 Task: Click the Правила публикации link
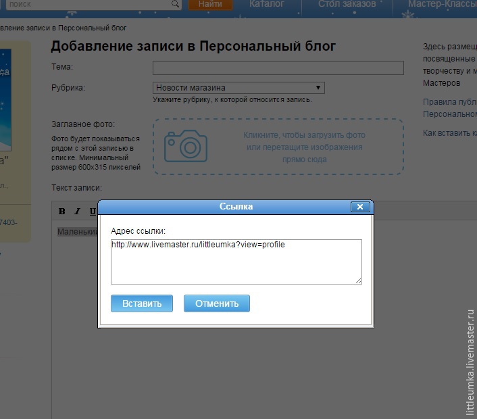pos(449,103)
